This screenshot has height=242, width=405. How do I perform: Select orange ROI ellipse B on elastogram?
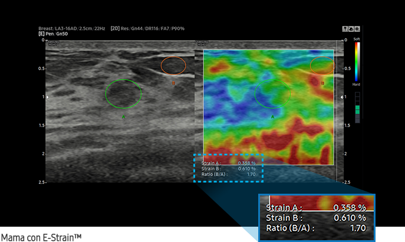[322, 65]
